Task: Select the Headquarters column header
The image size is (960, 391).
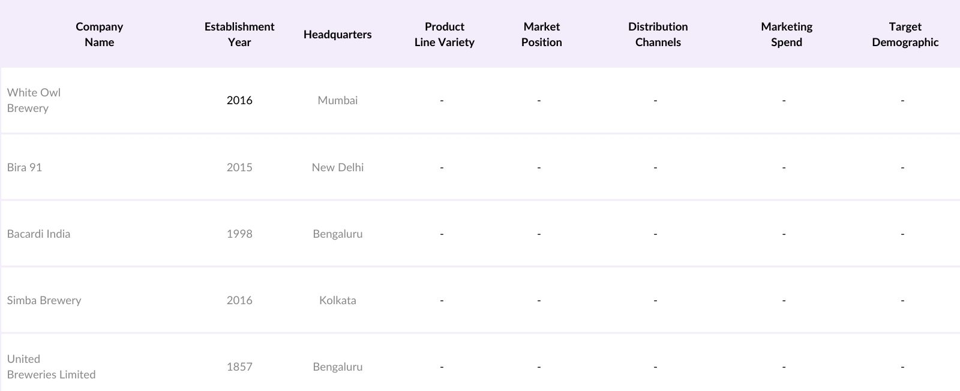Action: coord(337,34)
